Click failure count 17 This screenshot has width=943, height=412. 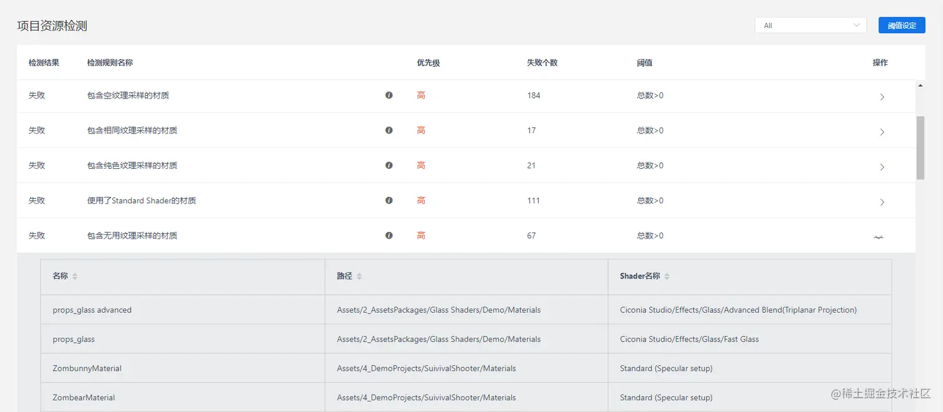tap(531, 130)
